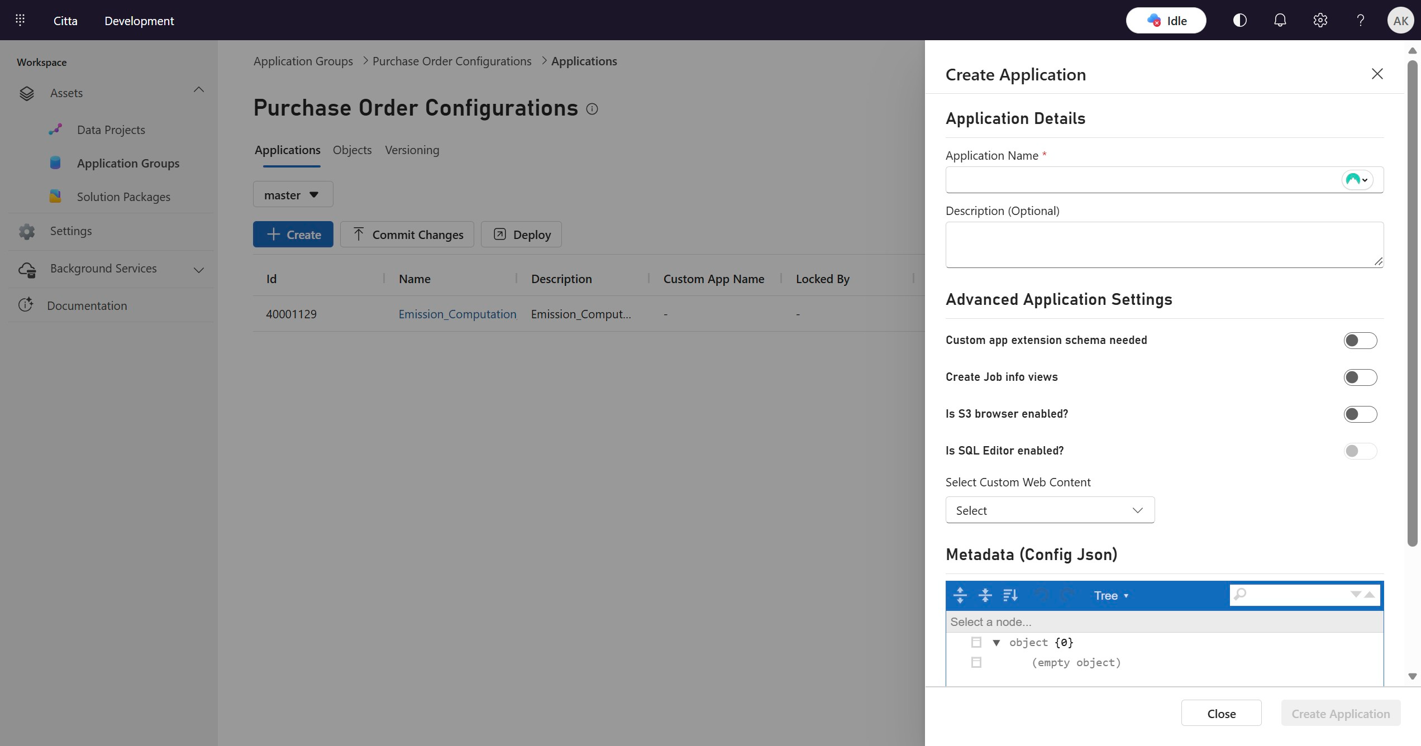1421x746 pixels.
Task: Toggle the dark/light theme contrast icon
Action: [x=1239, y=21]
